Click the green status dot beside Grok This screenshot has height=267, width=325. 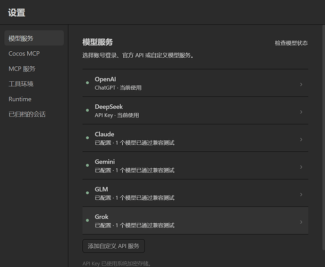pyautogui.click(x=88, y=221)
